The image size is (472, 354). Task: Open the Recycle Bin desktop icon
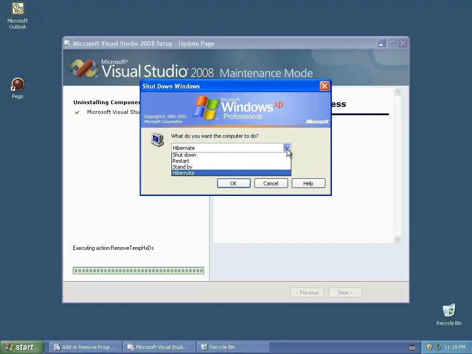(x=449, y=314)
